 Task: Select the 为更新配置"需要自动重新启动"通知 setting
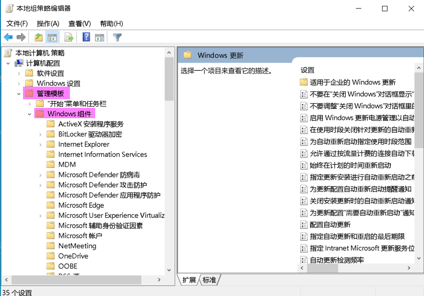[x=362, y=213]
